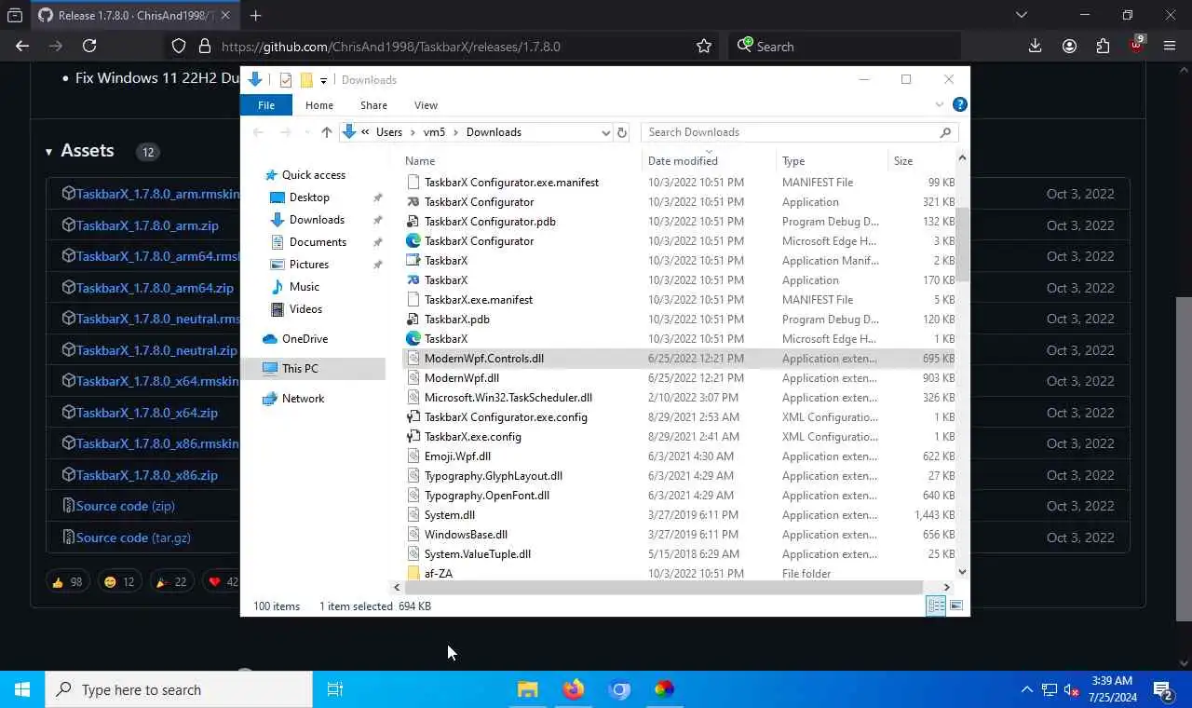Show hidden system tray icons
This screenshot has width=1192, height=708.
pos(1027,690)
